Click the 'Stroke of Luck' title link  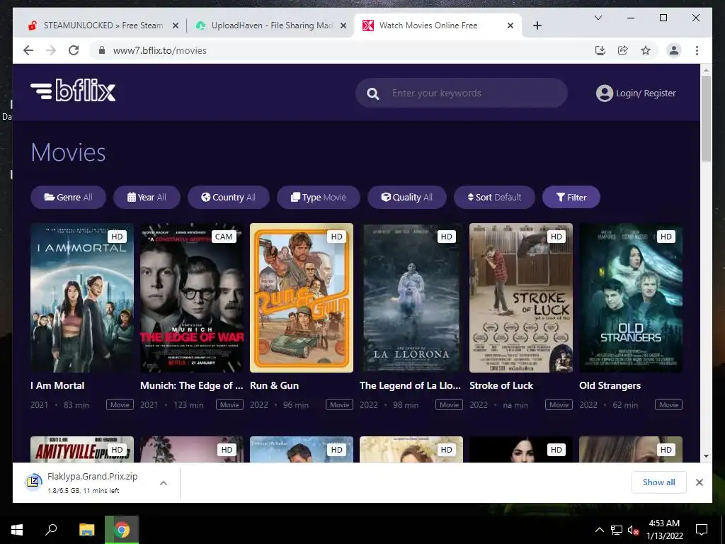(501, 385)
